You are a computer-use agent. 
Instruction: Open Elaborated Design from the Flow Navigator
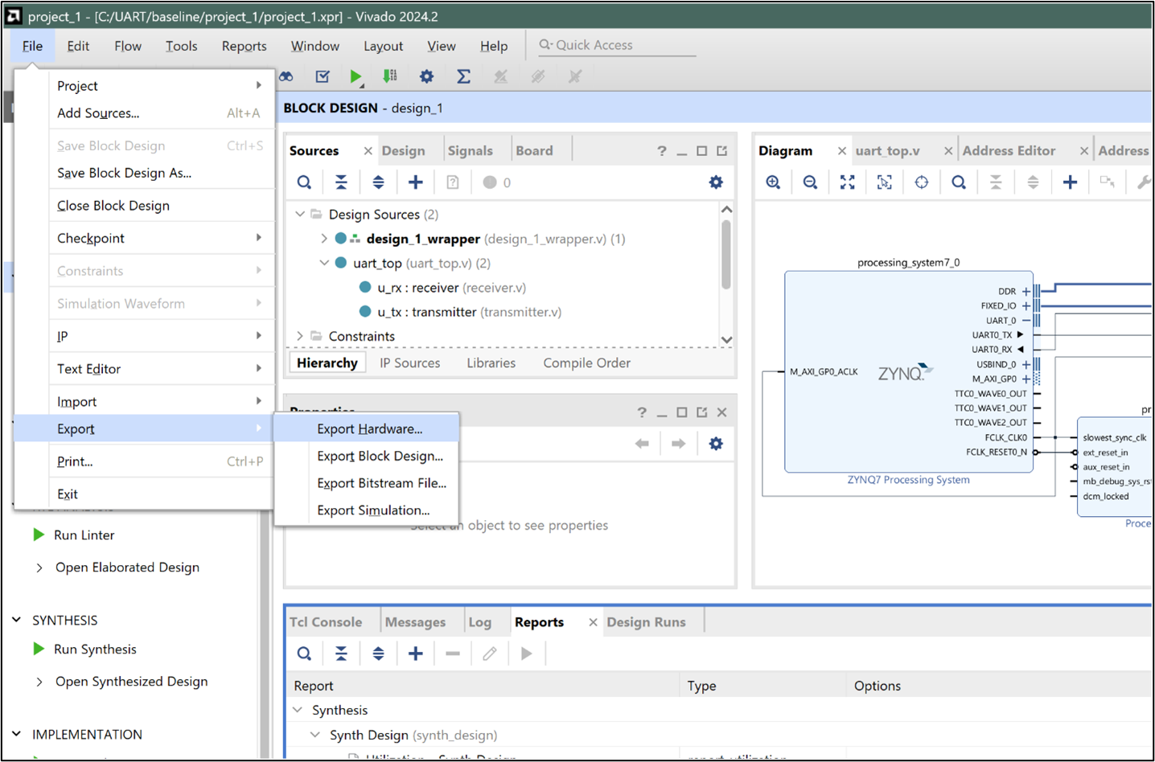(126, 567)
